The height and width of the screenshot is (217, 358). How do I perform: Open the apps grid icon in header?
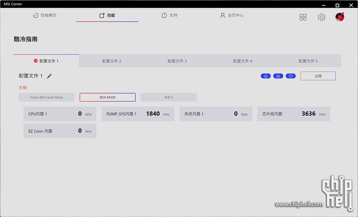coord(303,17)
